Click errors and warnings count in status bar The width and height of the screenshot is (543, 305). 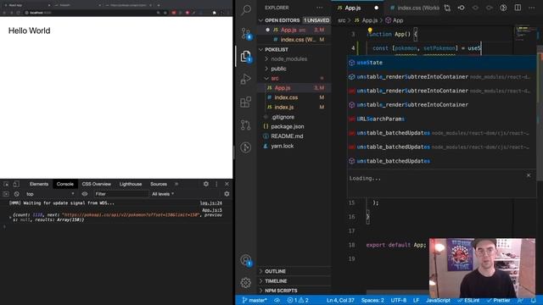[298, 300]
